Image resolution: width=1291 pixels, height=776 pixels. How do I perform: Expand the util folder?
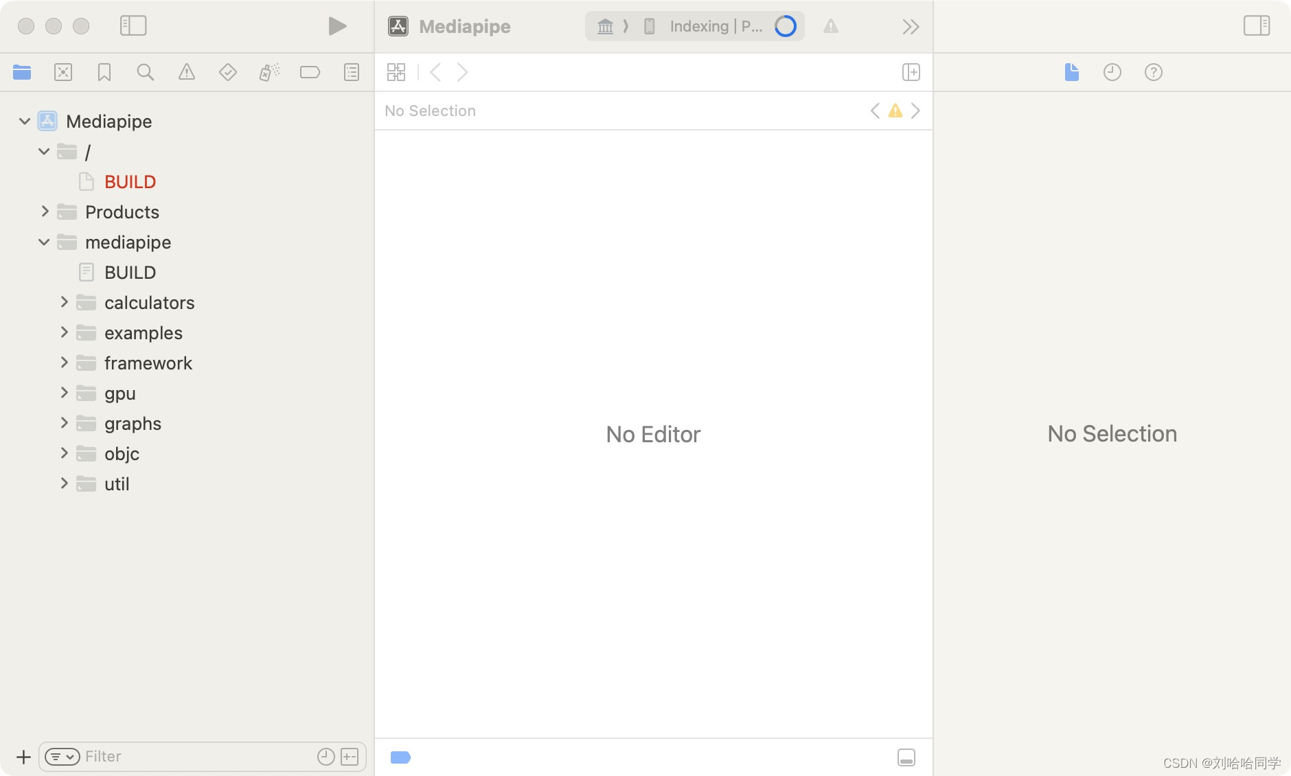point(64,483)
